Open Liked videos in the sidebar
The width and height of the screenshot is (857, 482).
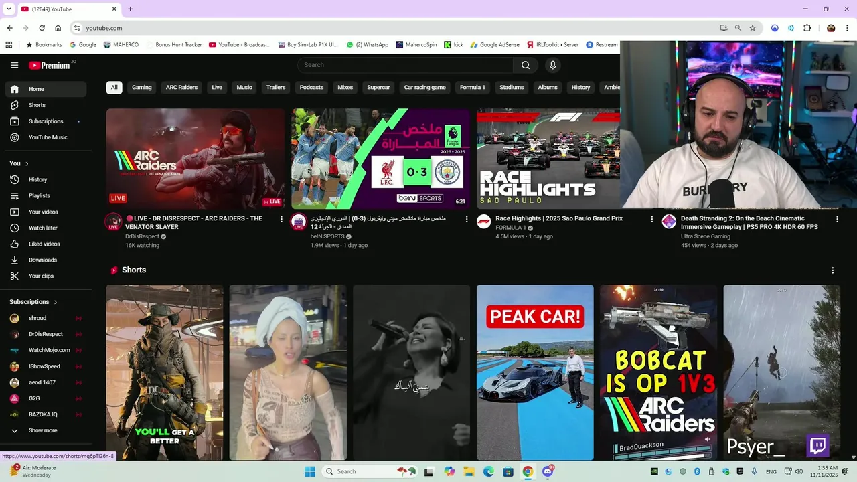pyautogui.click(x=46, y=244)
